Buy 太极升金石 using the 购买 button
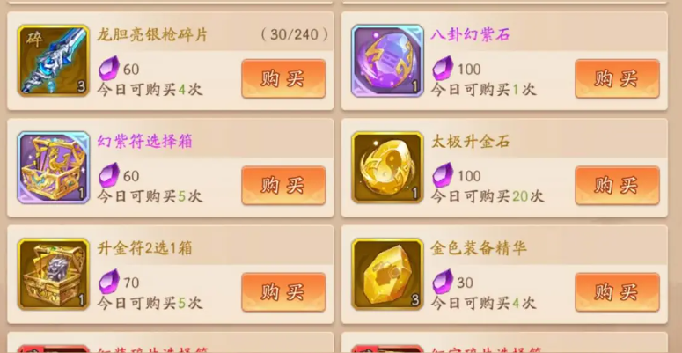 click(x=617, y=186)
